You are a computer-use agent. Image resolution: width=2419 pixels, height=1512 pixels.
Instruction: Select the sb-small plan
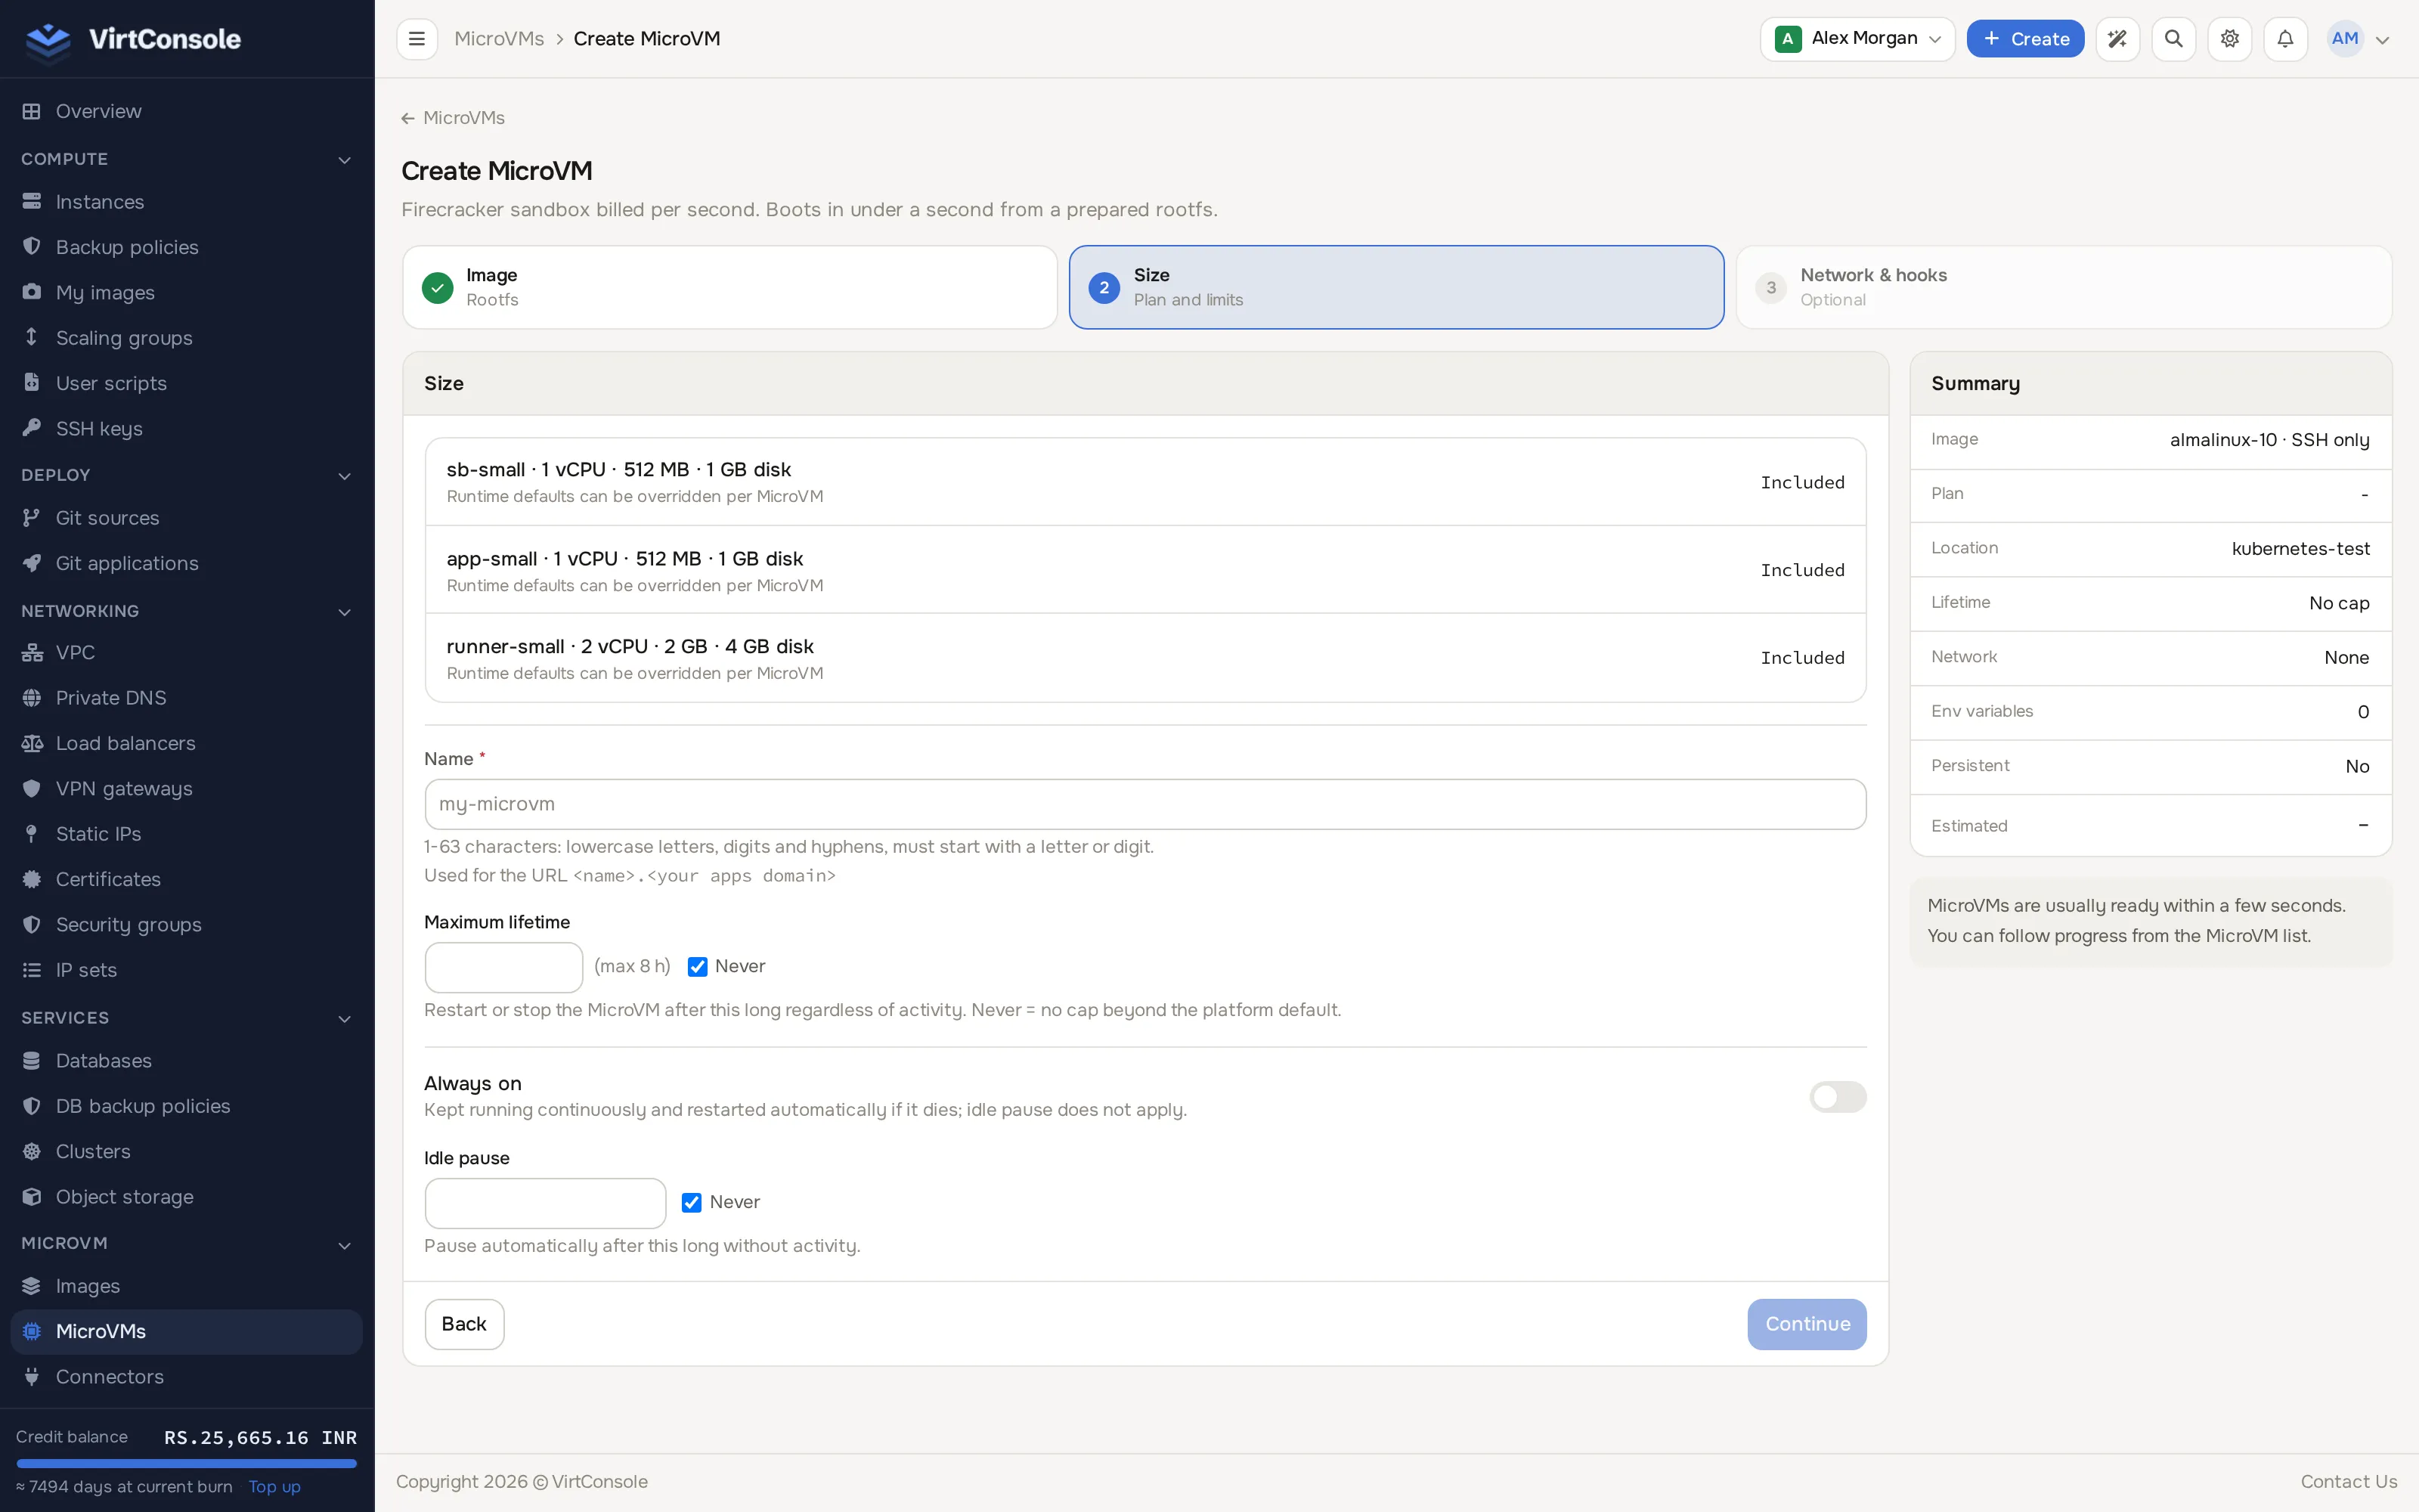point(1145,482)
